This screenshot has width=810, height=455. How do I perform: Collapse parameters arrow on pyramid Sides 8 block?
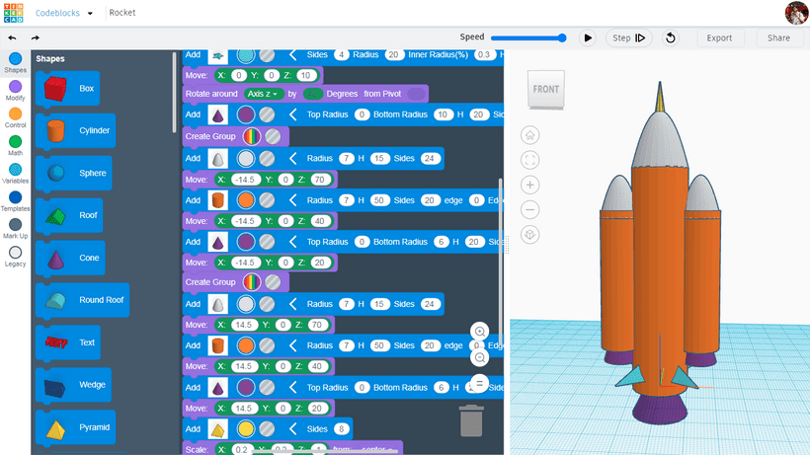[x=293, y=428]
